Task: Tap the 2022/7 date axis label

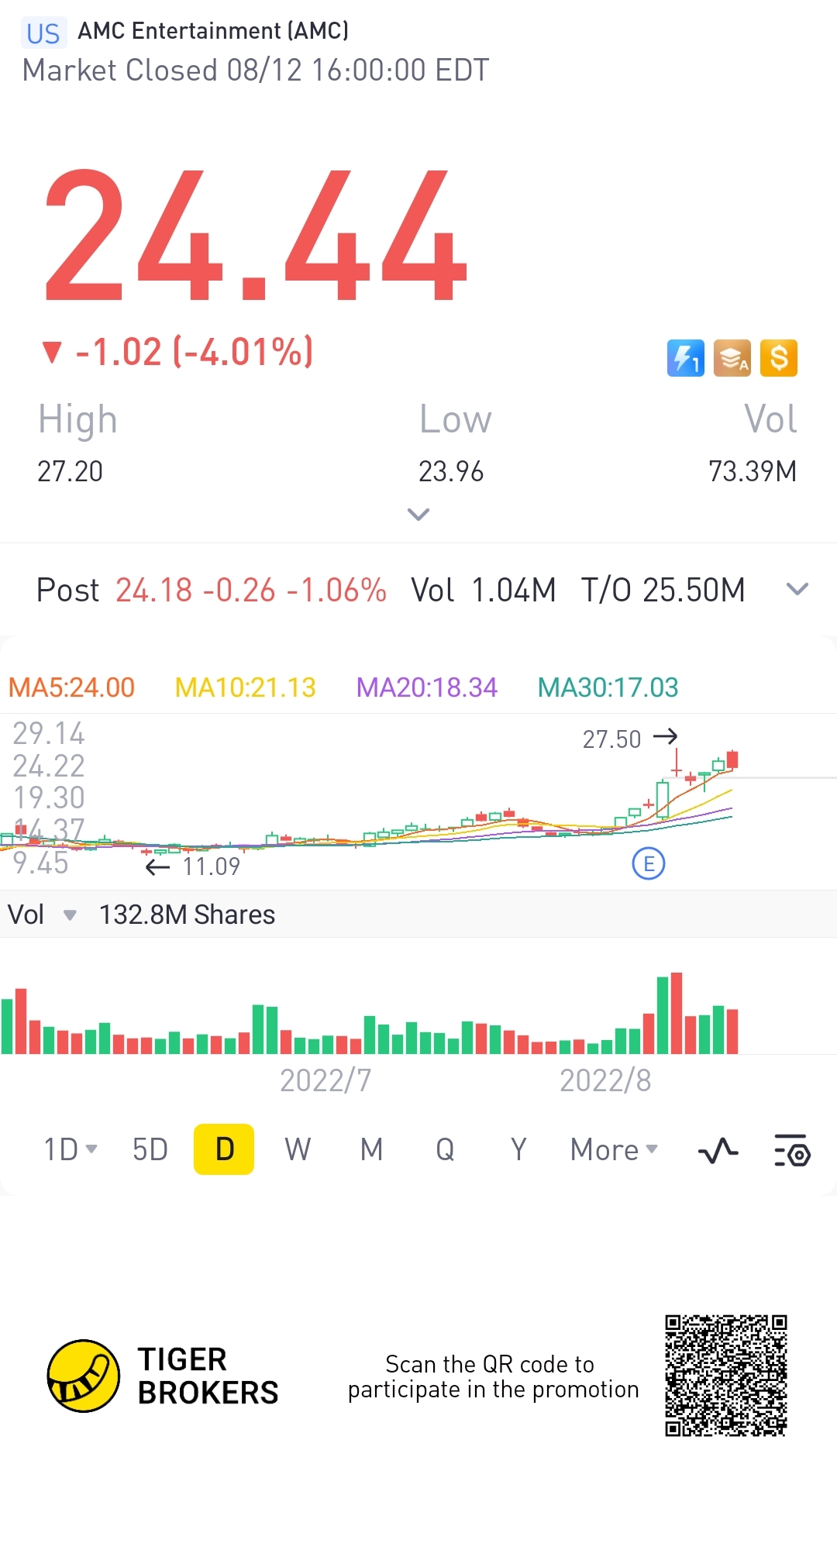Action: coord(325,1080)
